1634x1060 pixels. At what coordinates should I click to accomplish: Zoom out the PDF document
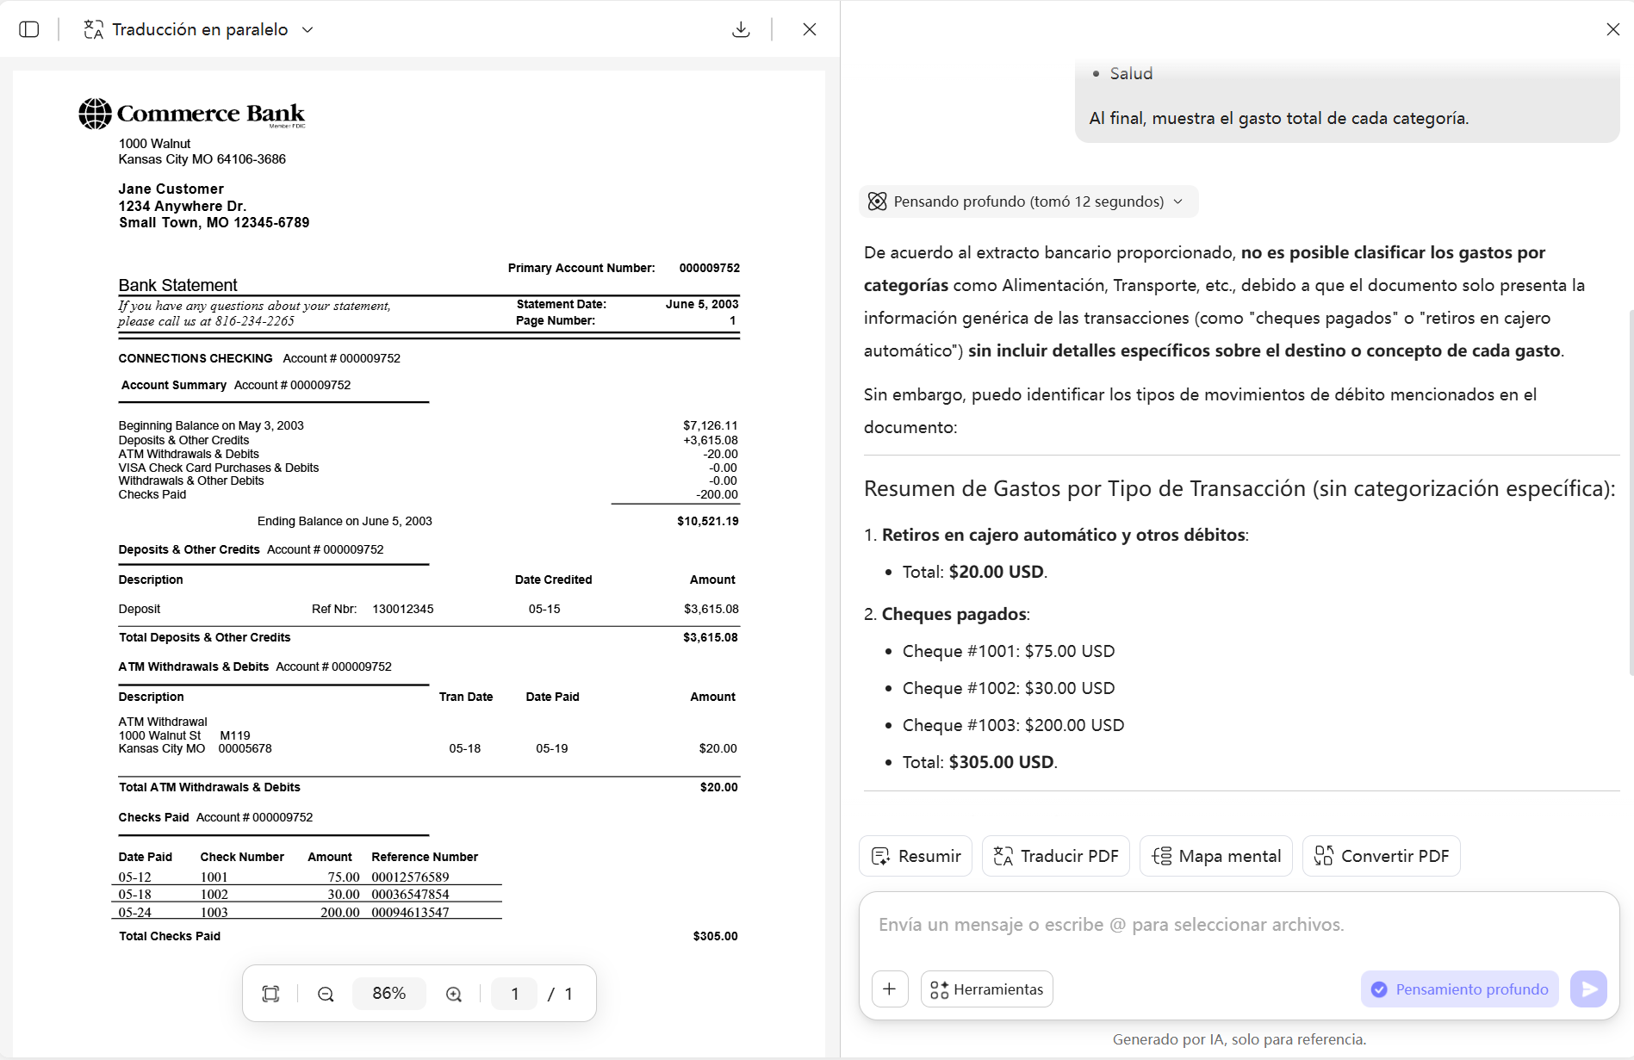pos(326,994)
